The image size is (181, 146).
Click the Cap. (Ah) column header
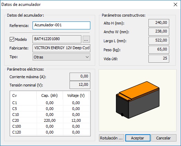tap(49, 95)
